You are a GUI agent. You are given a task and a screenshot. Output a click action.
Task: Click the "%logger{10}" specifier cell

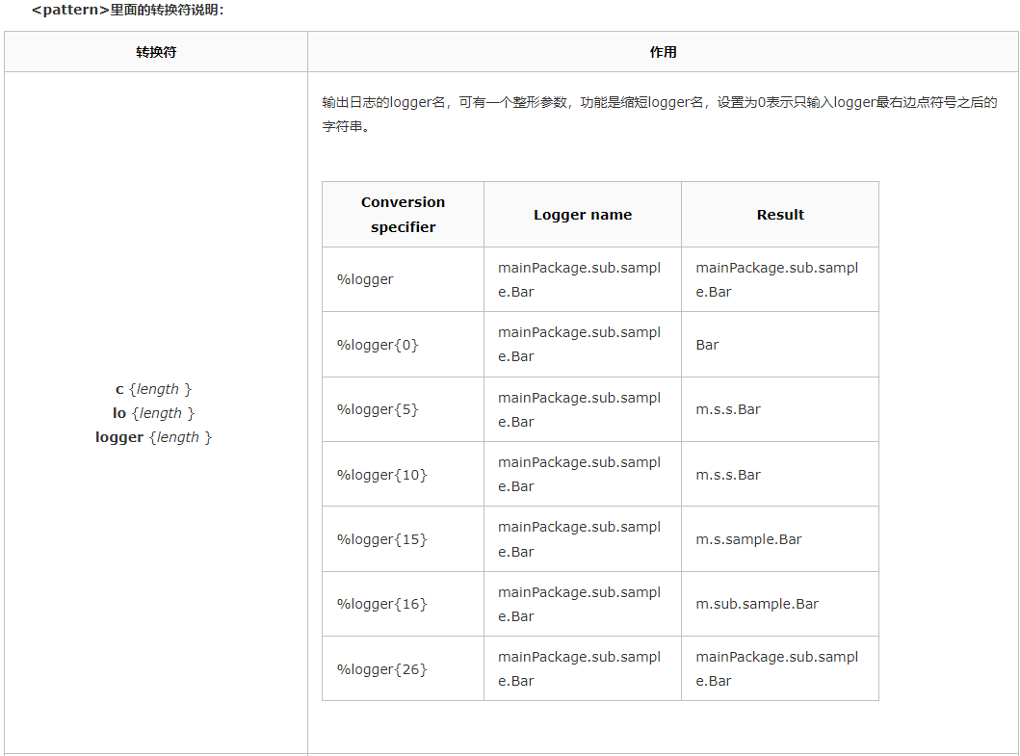403,474
